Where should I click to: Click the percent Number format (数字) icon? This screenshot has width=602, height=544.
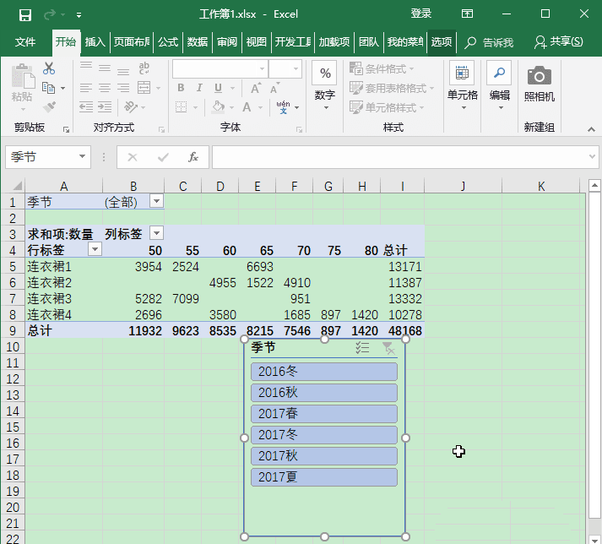tap(325, 74)
